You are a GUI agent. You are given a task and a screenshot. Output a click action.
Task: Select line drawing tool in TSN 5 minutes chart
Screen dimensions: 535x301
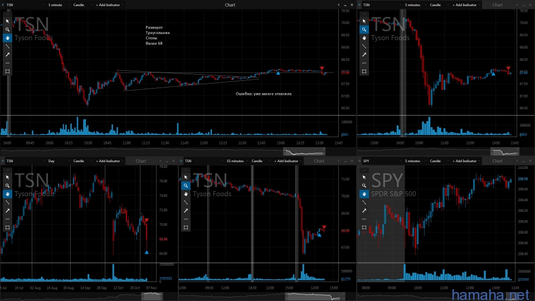click(x=364, y=46)
